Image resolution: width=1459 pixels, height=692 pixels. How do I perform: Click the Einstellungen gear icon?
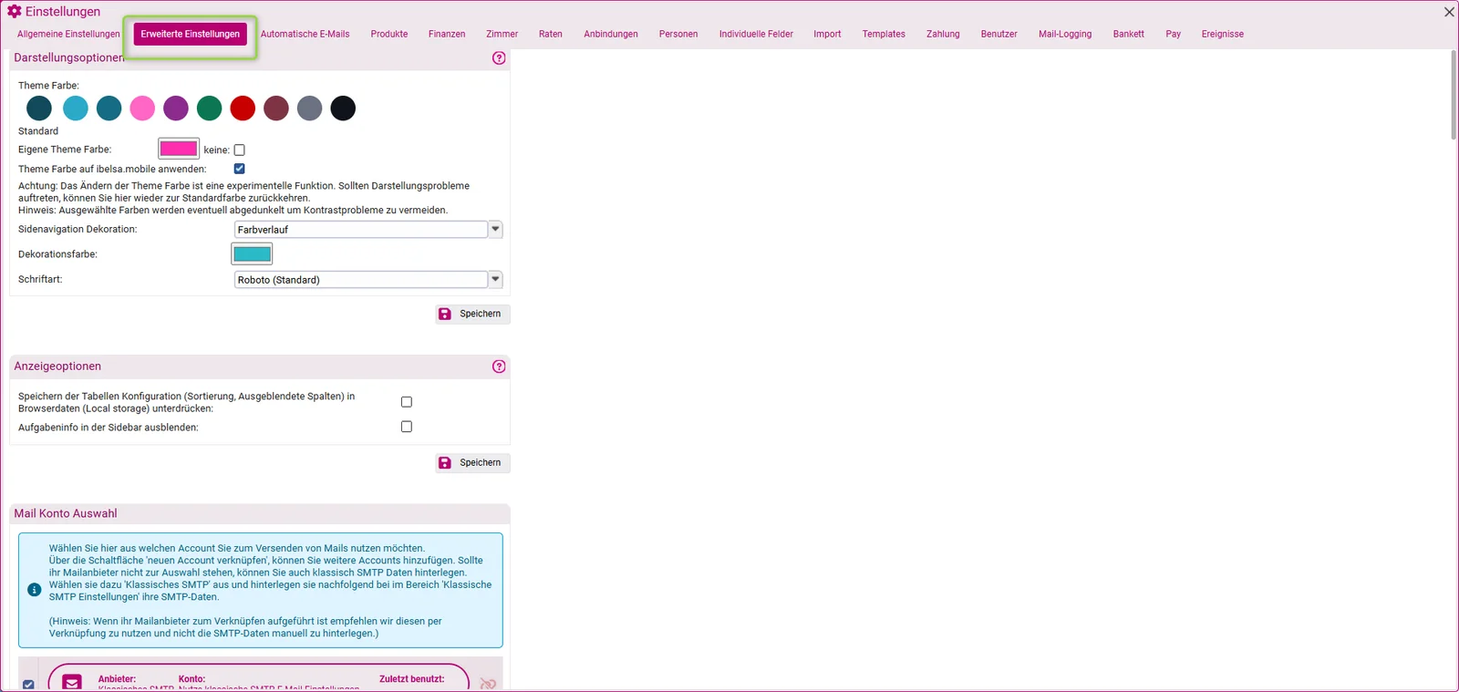(x=15, y=12)
